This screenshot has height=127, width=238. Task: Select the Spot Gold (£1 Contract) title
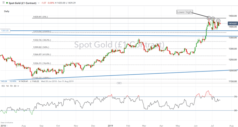tap(22, 3)
